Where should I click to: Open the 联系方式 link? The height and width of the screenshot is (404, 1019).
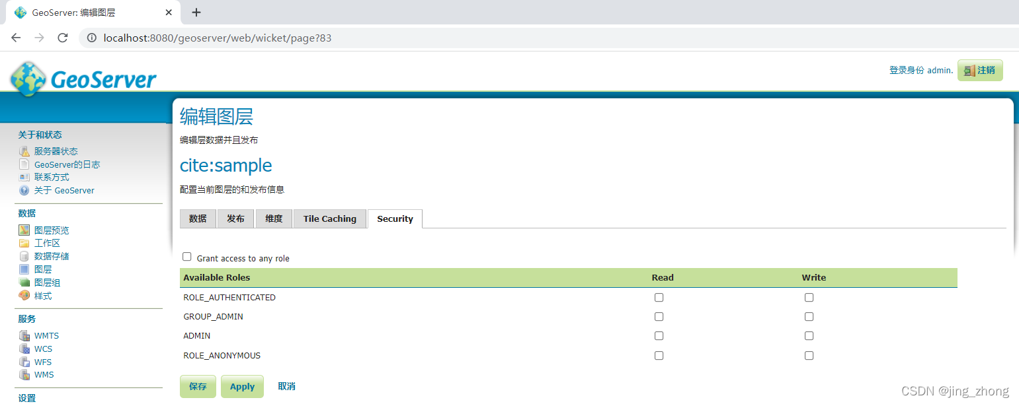click(52, 177)
